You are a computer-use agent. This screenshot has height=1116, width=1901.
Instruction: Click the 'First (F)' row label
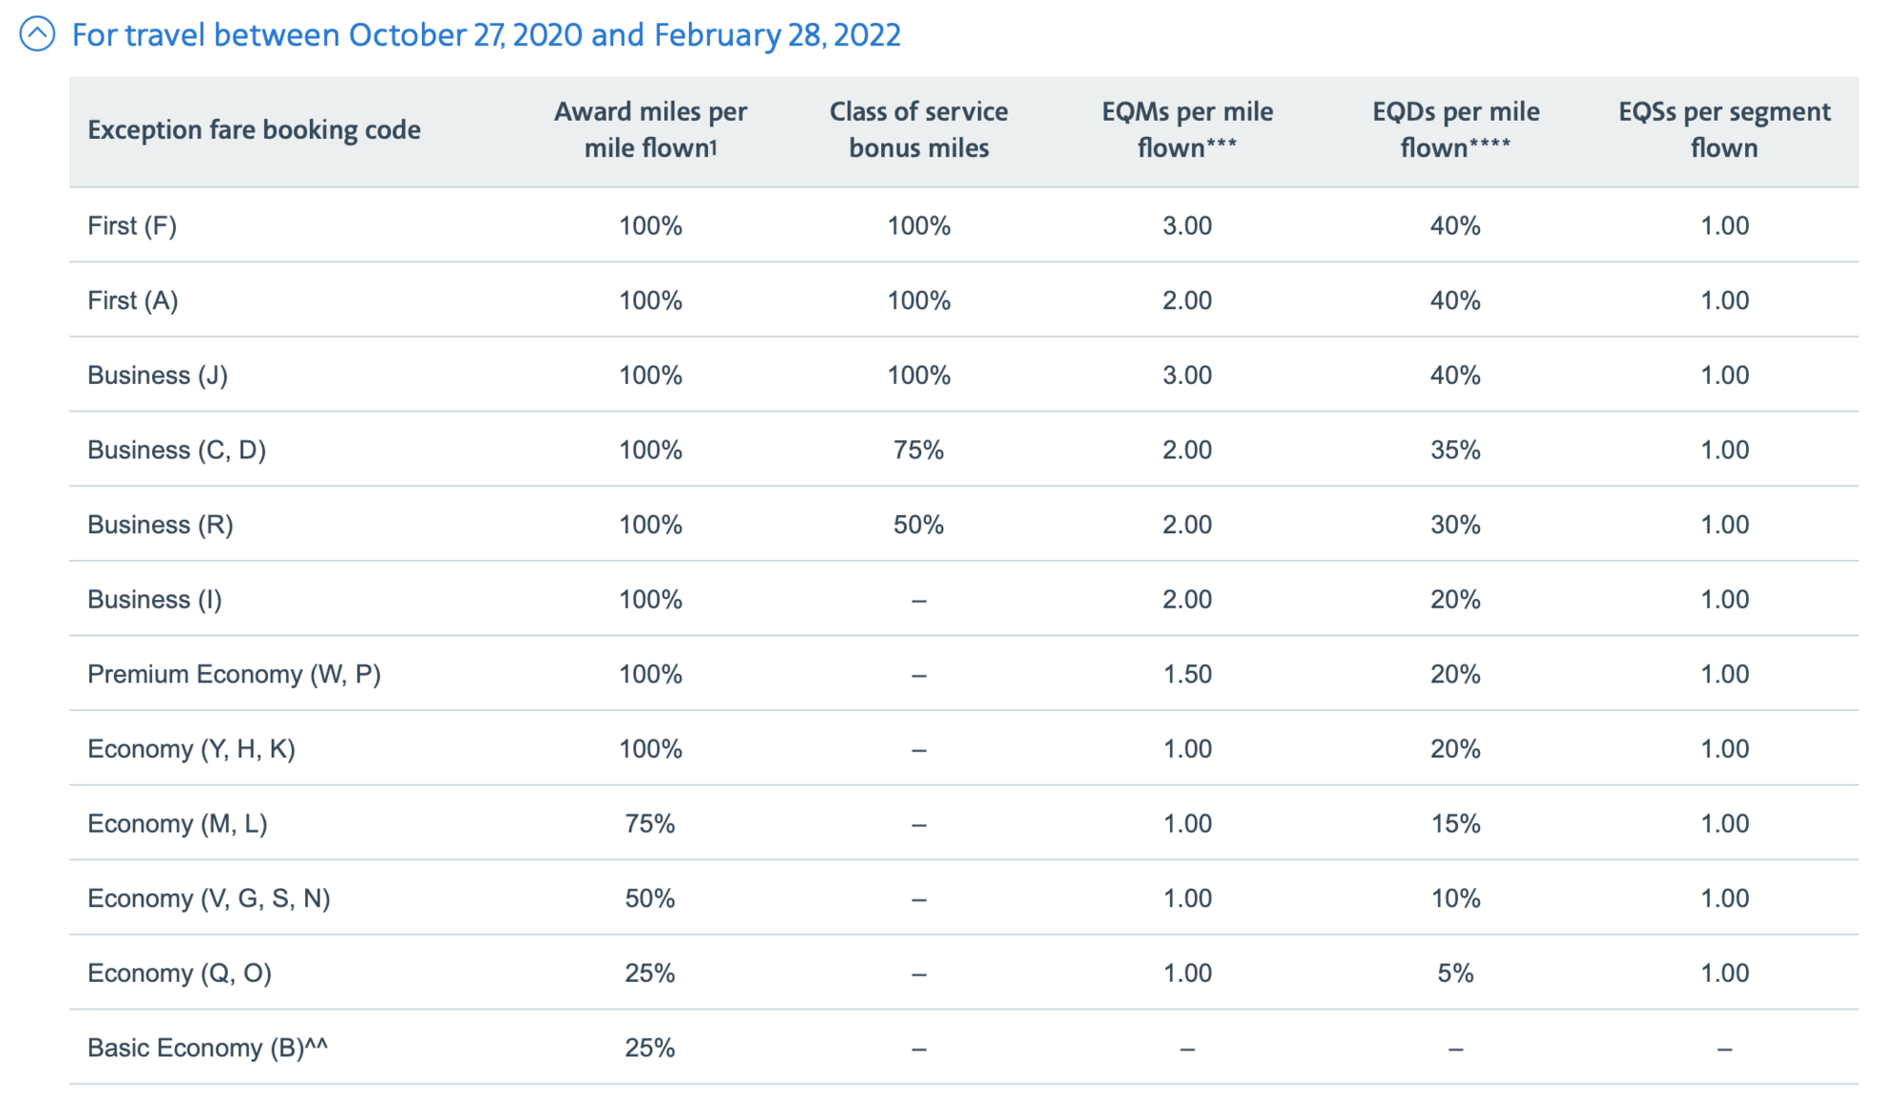click(x=132, y=226)
